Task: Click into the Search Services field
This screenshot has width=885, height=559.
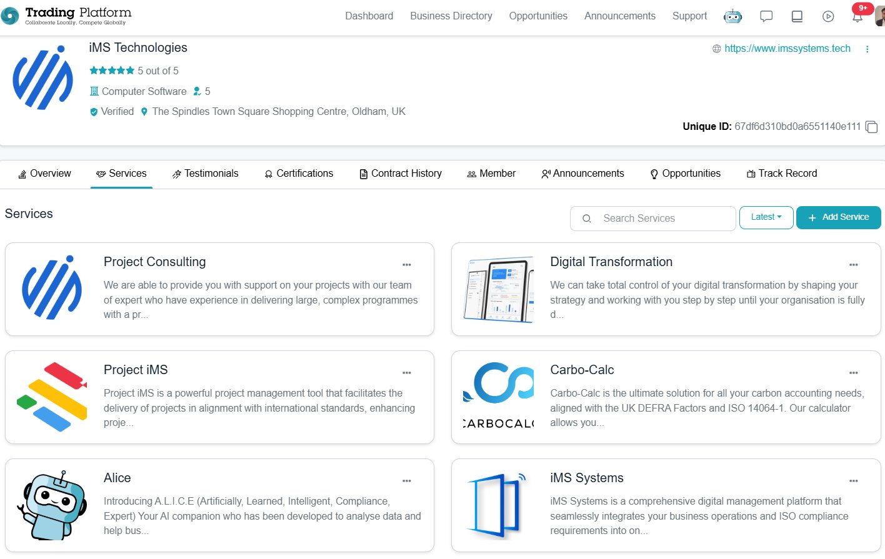Action: pyautogui.click(x=652, y=219)
